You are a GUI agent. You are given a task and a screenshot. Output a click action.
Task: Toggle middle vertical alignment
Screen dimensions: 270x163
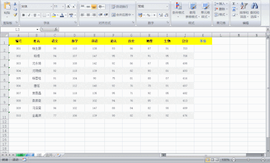(88, 6)
